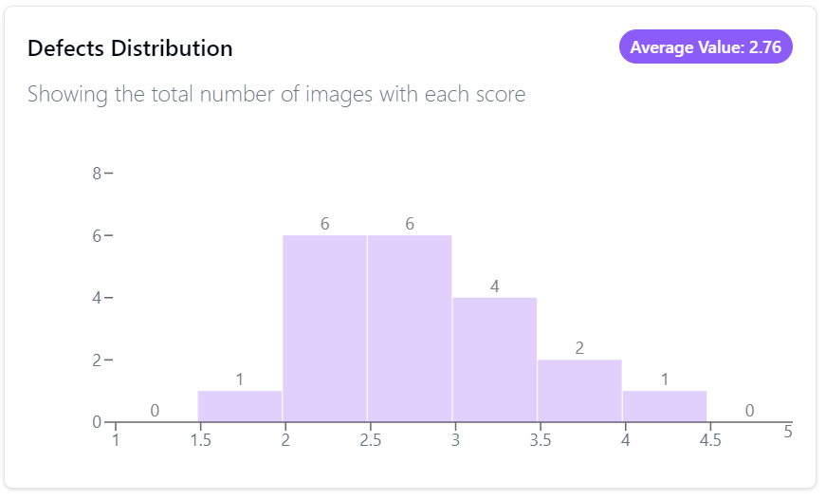This screenshot has height=499, width=826.
Task: Click the subtitle about images with each score
Action: coord(277,94)
